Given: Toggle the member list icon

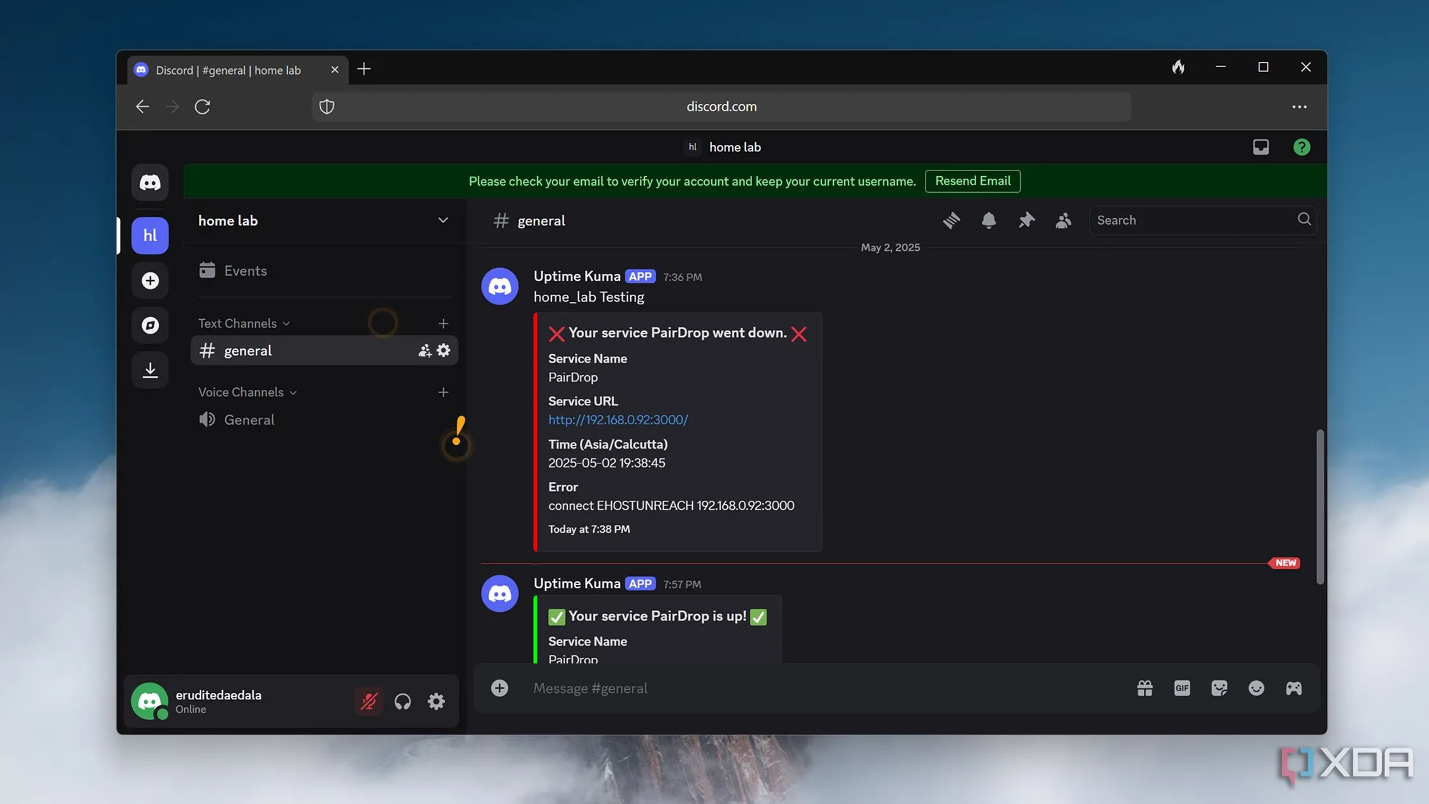Looking at the screenshot, I should (x=1063, y=220).
